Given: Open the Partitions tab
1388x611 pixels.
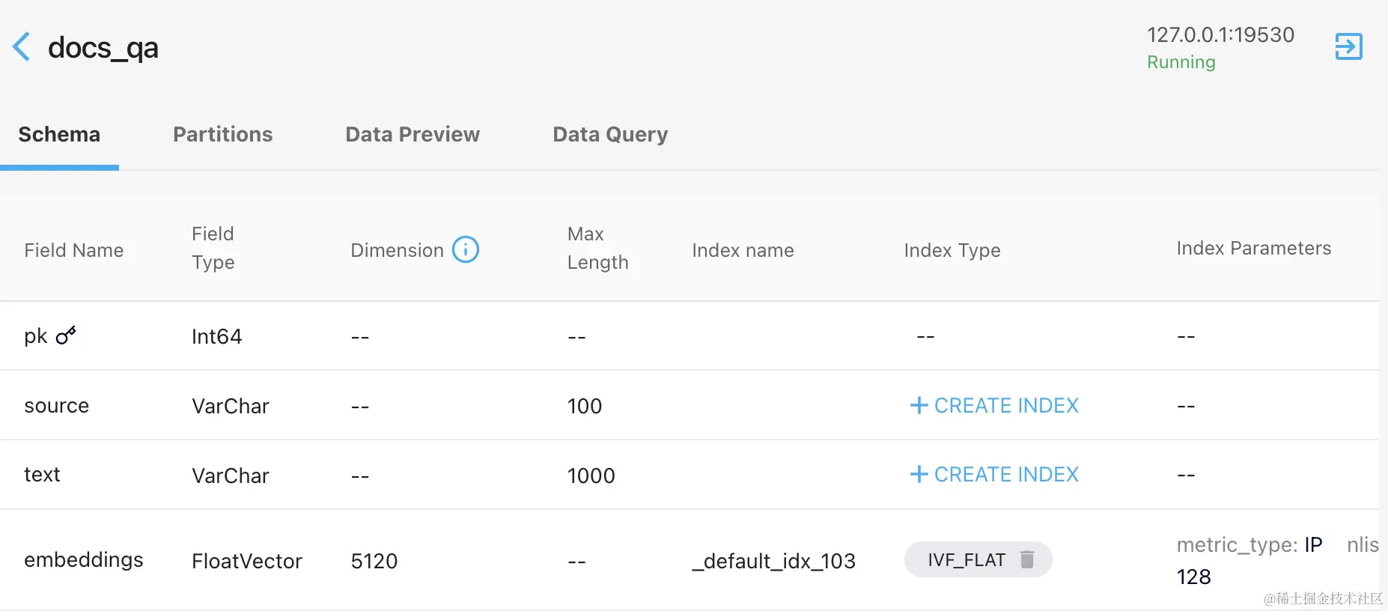Looking at the screenshot, I should pos(223,135).
